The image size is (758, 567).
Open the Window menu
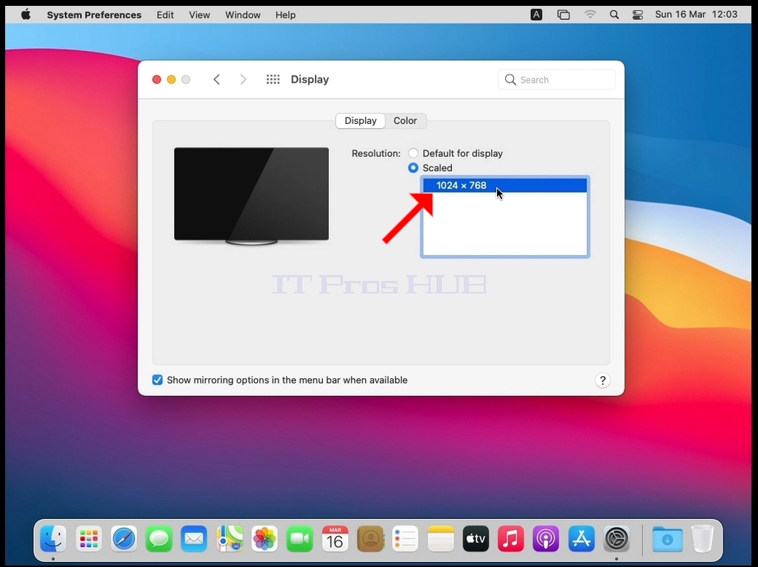point(243,15)
